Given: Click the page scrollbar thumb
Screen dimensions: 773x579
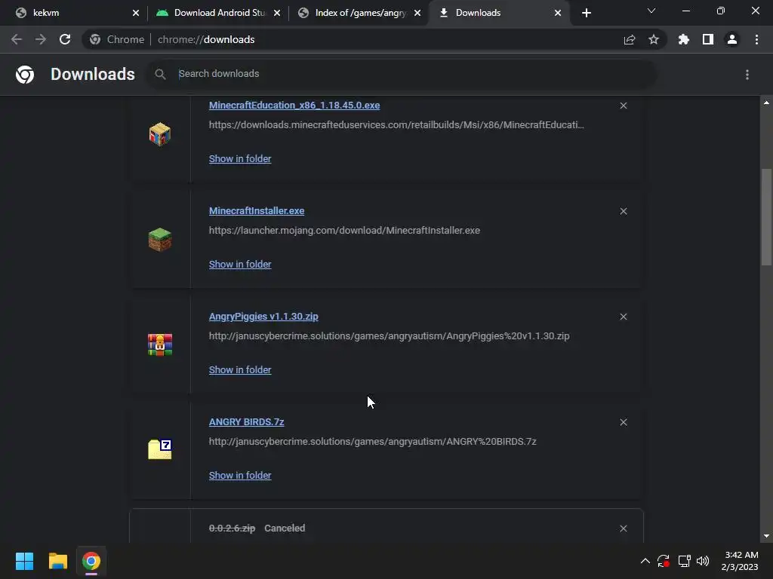Looking at the screenshot, I should pyautogui.click(x=766, y=217).
